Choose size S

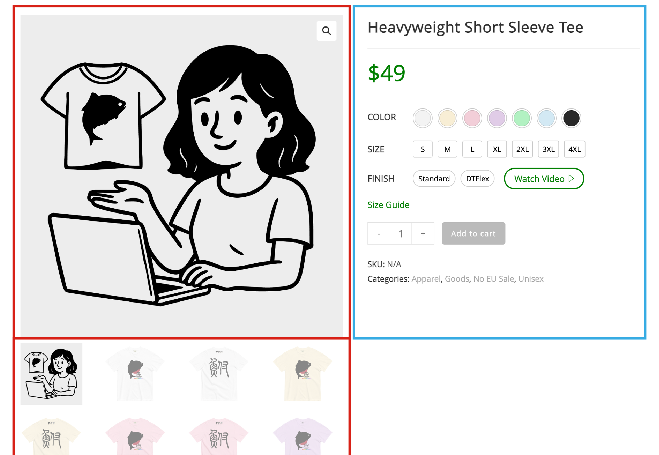click(422, 149)
